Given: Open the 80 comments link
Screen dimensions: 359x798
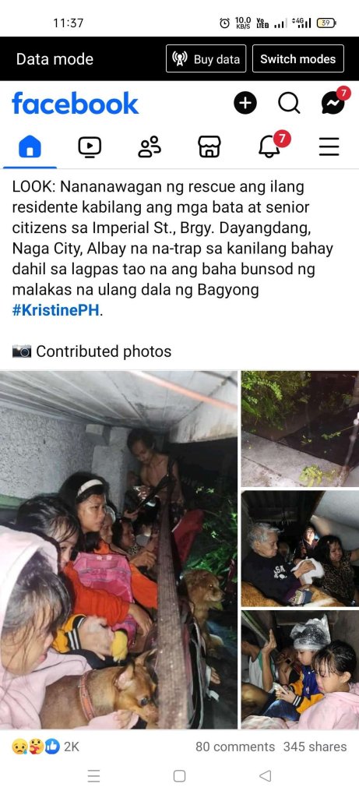Looking at the screenshot, I should coord(235,747).
